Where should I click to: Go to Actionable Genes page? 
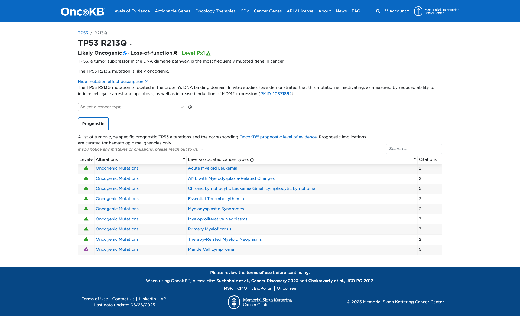(x=173, y=11)
